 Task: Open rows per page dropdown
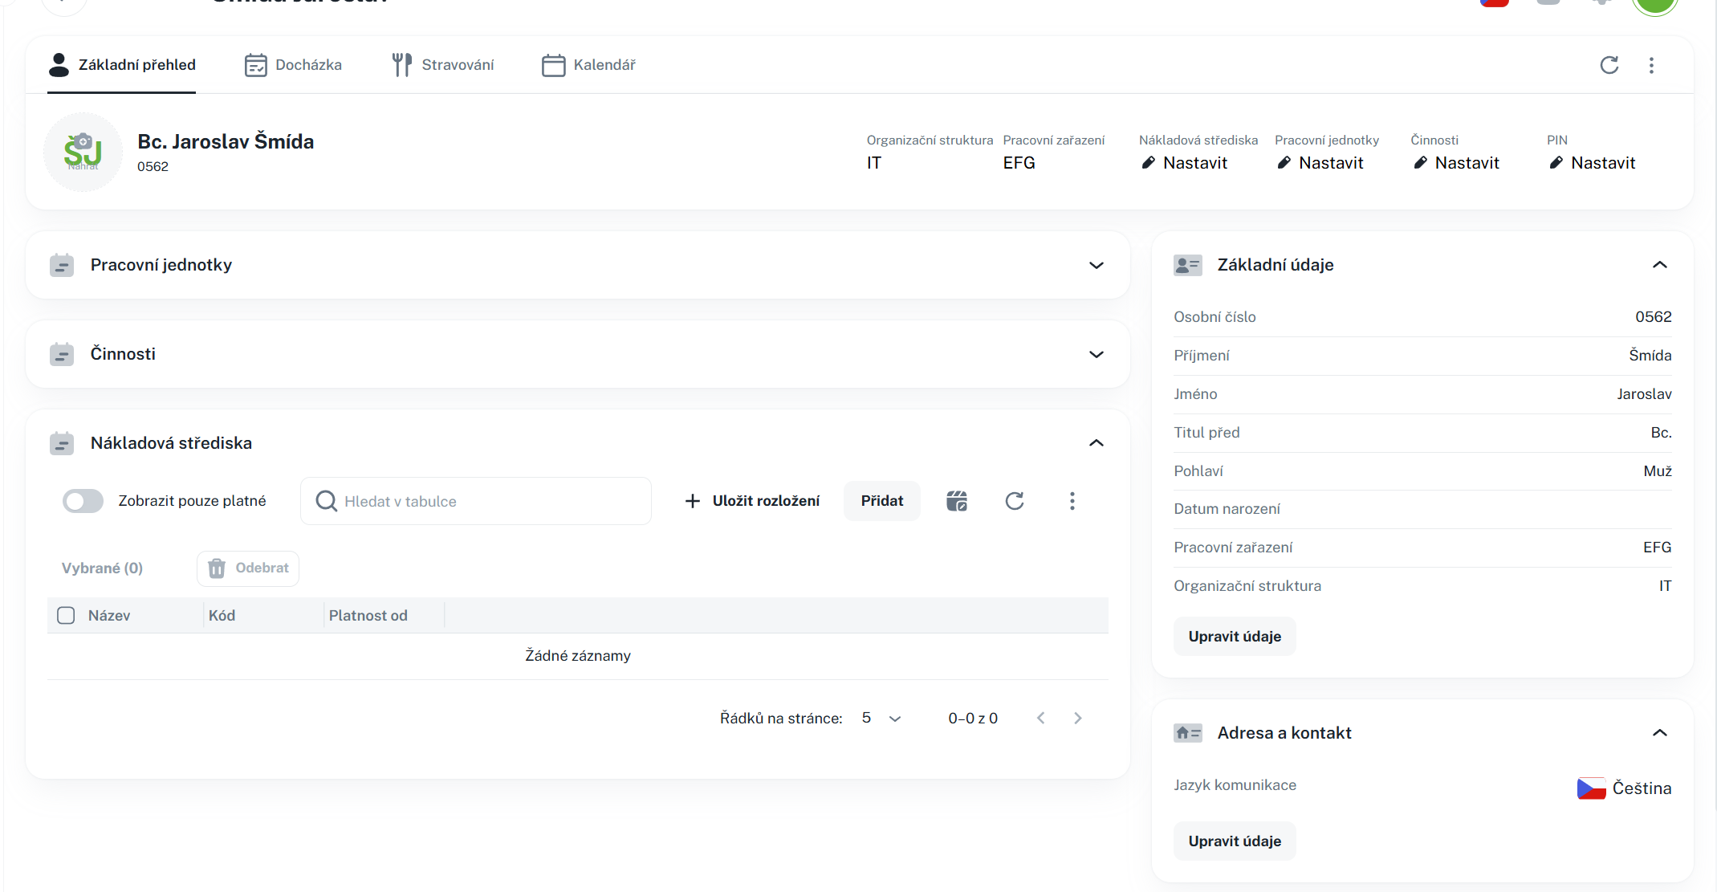click(x=881, y=718)
